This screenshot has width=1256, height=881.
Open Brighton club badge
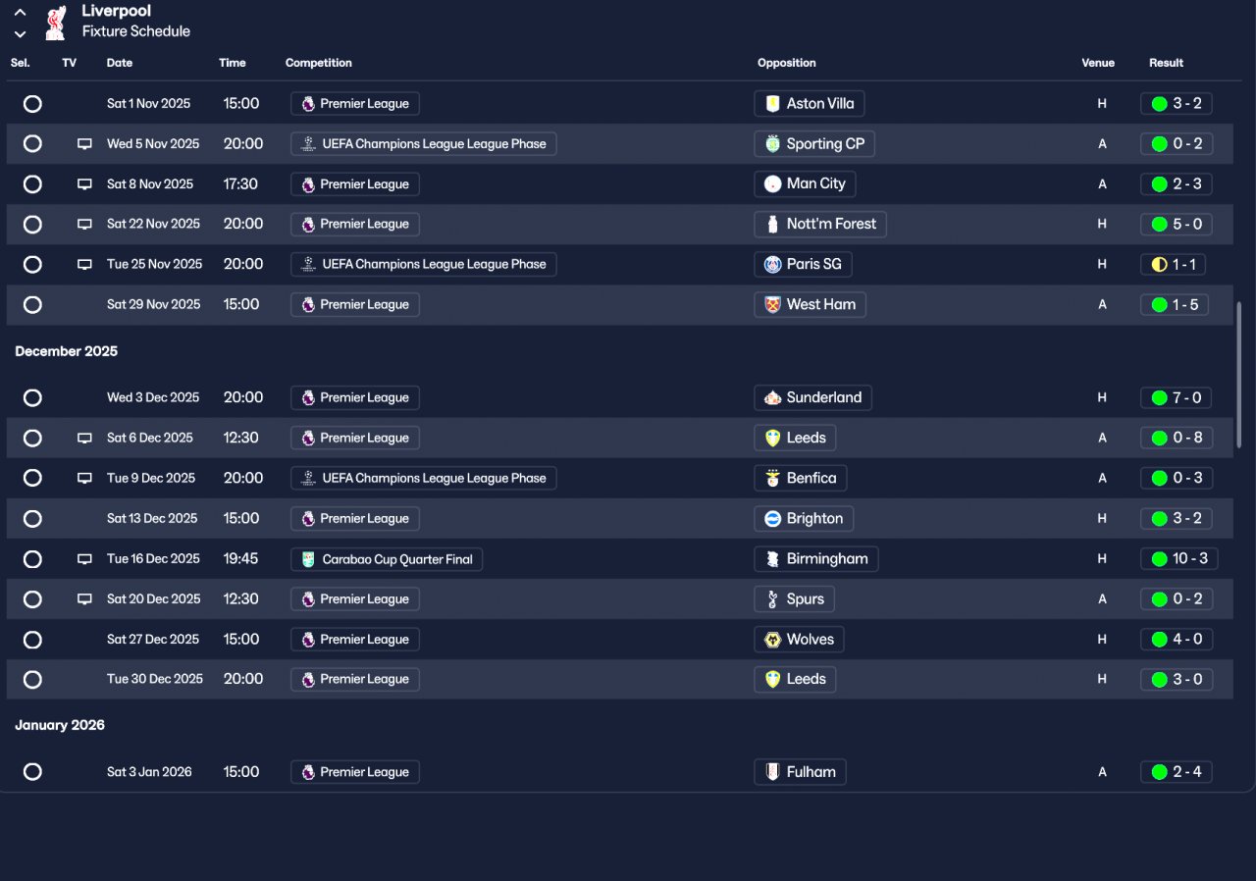click(772, 519)
